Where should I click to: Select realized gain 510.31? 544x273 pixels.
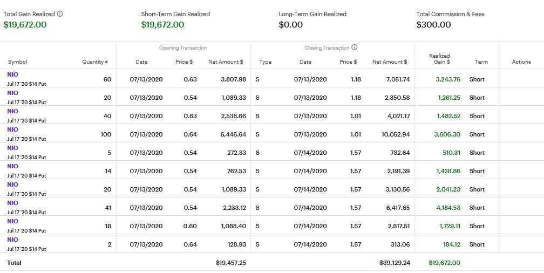click(x=451, y=153)
